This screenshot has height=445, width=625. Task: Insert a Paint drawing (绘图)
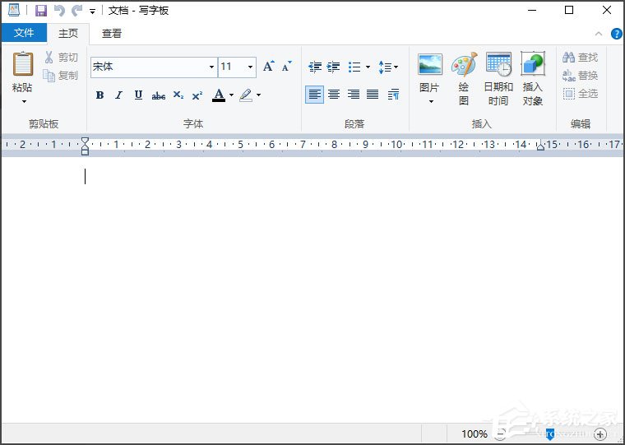464,79
